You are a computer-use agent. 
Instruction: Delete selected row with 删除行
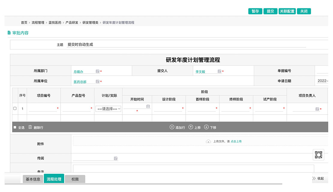pyautogui.click(x=36, y=127)
